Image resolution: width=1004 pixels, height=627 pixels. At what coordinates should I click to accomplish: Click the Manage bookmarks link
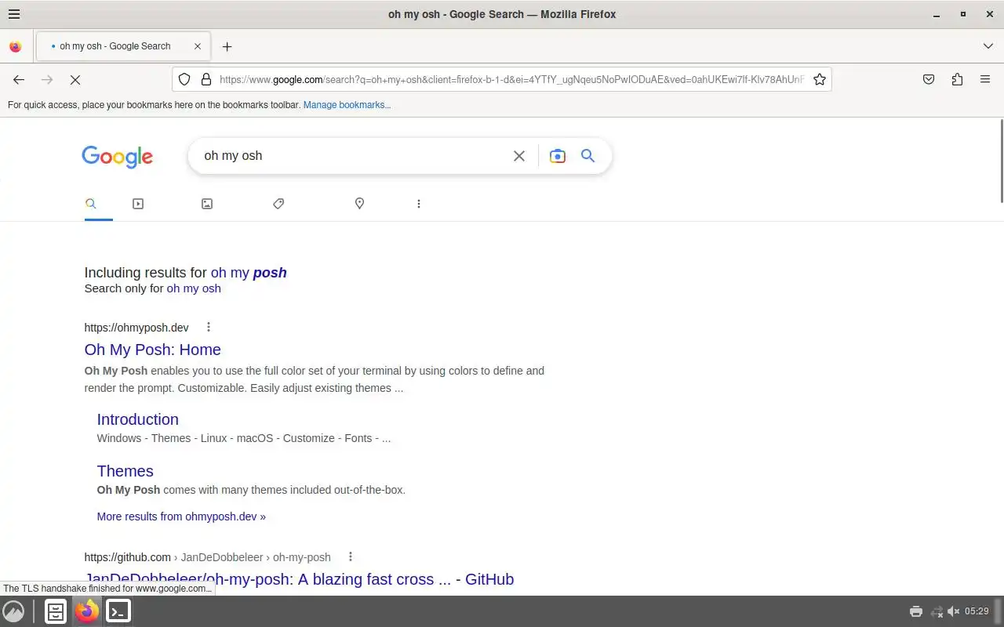pyautogui.click(x=347, y=105)
